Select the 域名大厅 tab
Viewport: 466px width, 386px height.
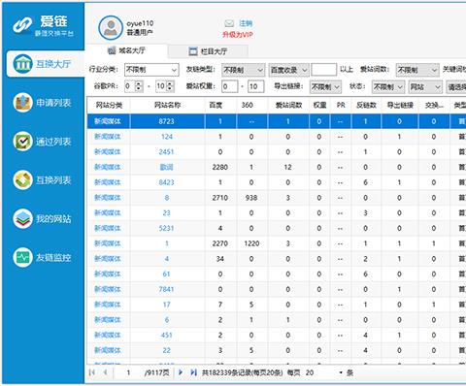pyautogui.click(x=126, y=50)
